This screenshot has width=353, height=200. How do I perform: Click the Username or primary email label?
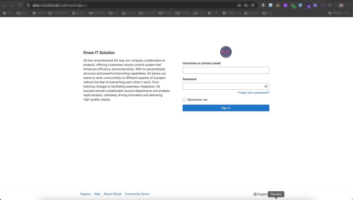(x=201, y=63)
